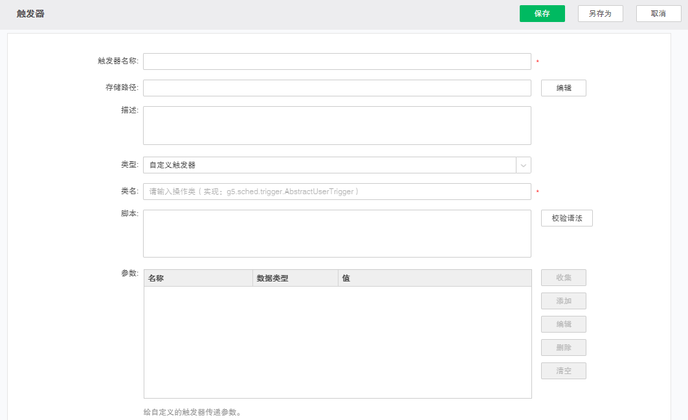688x420 pixels.
Task: Click 编辑 button beside parameter table
Action: pyautogui.click(x=563, y=324)
